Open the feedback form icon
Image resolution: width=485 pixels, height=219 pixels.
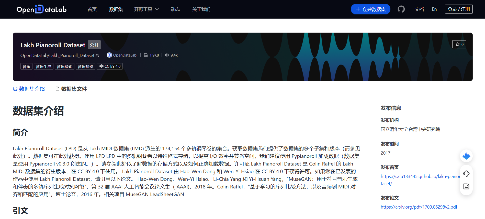pyautogui.click(x=466, y=186)
